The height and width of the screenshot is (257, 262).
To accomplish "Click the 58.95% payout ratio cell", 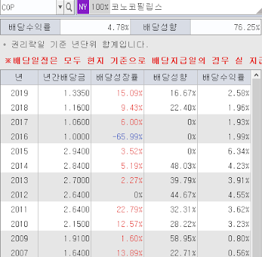I will 171,238.
